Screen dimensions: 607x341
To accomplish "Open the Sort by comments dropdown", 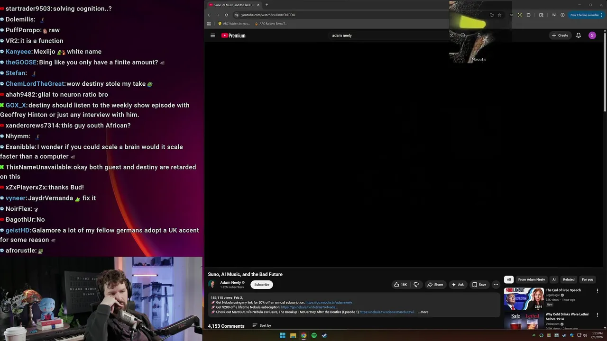I will [262, 326].
